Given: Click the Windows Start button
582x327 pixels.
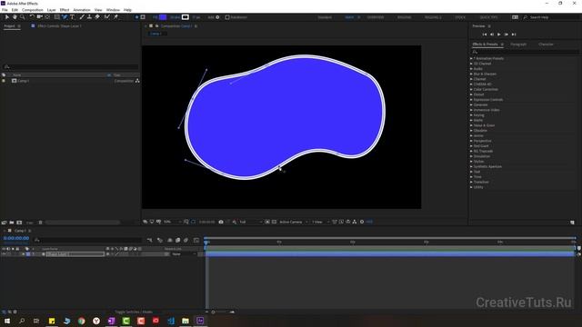Looking at the screenshot, I should 7,321.
